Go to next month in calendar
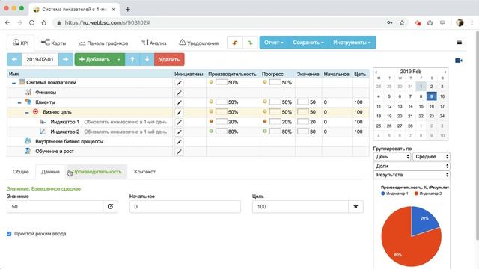The image size is (479, 269). 445,72
